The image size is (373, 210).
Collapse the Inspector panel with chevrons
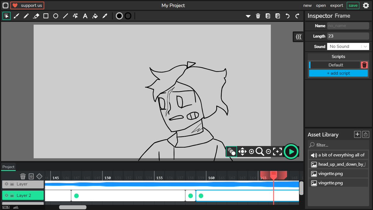298,37
